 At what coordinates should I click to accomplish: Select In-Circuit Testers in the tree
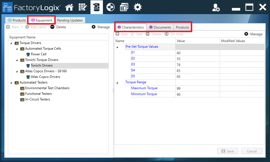(38, 99)
